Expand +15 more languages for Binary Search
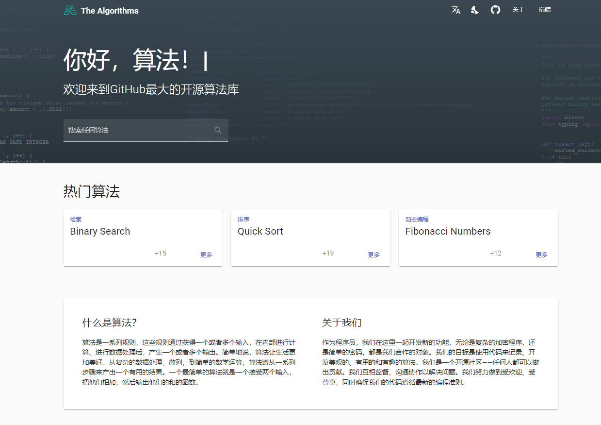Screen dimensions: 601x425 (161, 253)
